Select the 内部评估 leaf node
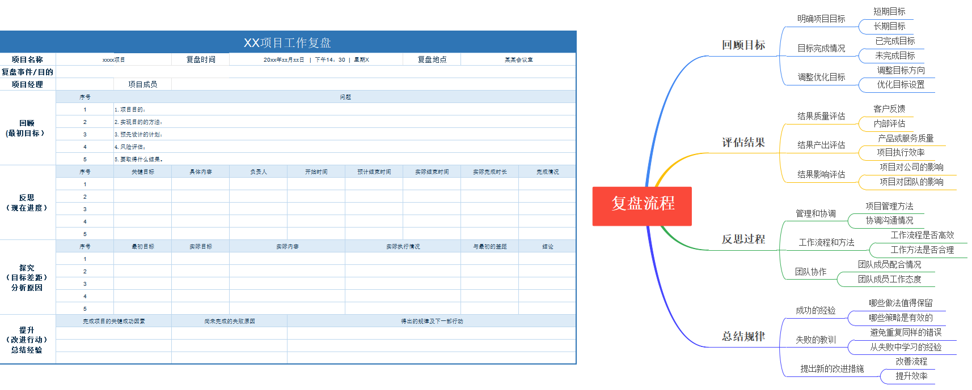 pyautogui.click(x=889, y=123)
